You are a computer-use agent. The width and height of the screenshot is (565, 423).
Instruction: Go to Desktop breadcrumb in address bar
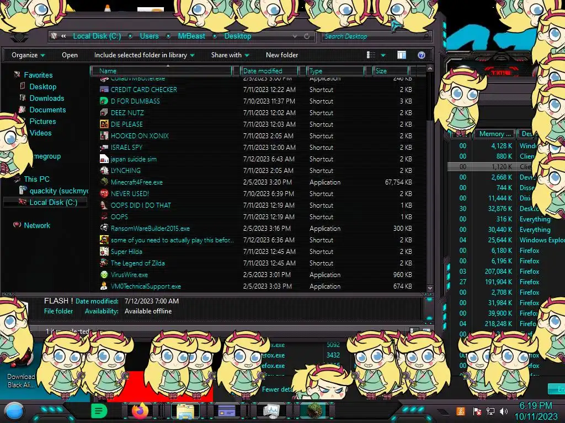[237, 36]
